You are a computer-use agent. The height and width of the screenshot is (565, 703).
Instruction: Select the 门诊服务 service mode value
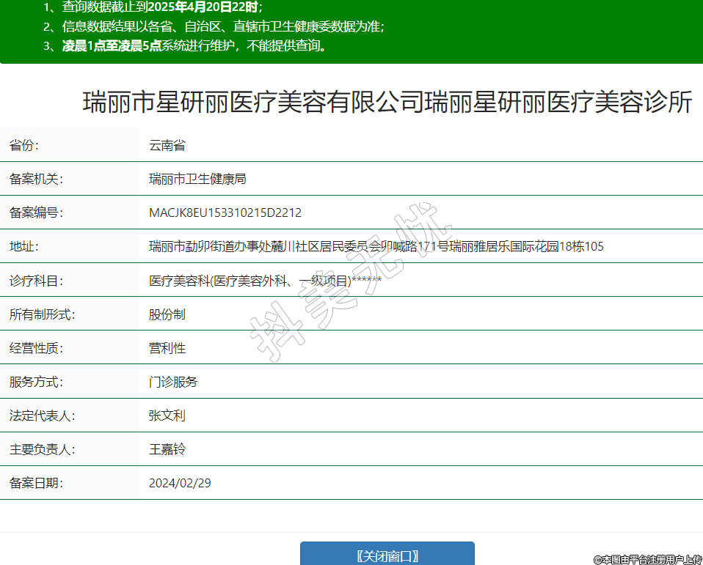[x=173, y=382]
